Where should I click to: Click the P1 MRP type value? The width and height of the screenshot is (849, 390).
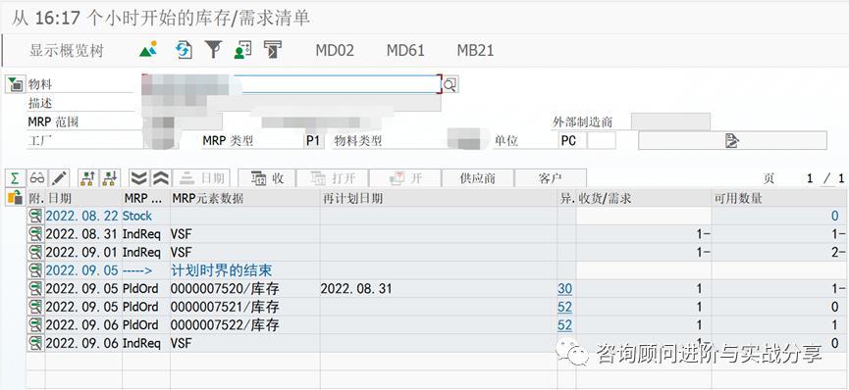313,141
